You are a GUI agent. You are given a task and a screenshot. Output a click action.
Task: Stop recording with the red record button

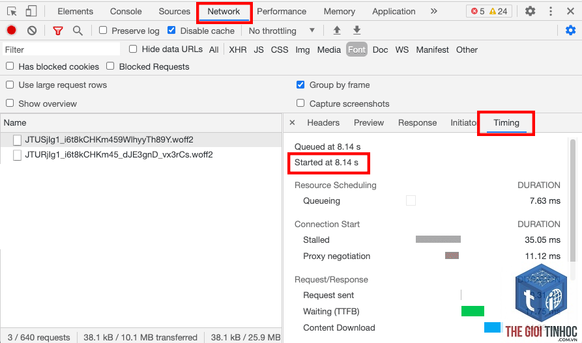pyautogui.click(x=12, y=31)
